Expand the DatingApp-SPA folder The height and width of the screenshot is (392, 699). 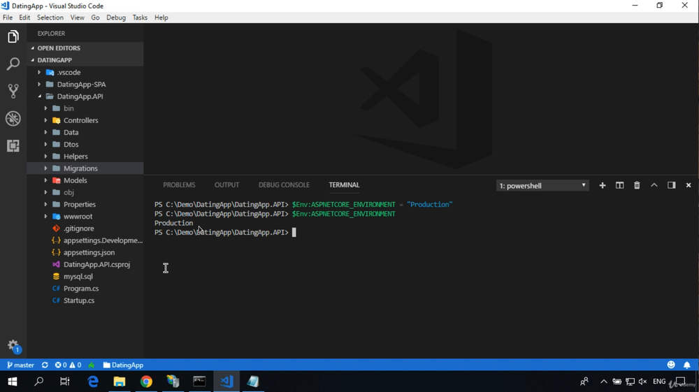coord(80,84)
